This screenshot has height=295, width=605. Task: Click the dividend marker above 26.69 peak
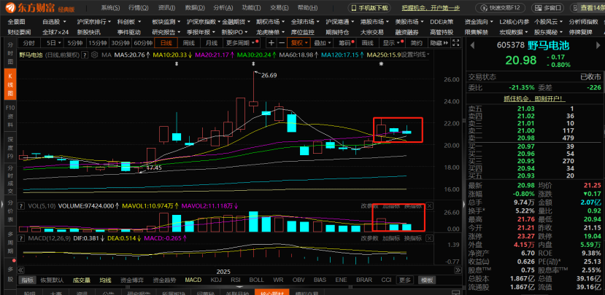253,64
